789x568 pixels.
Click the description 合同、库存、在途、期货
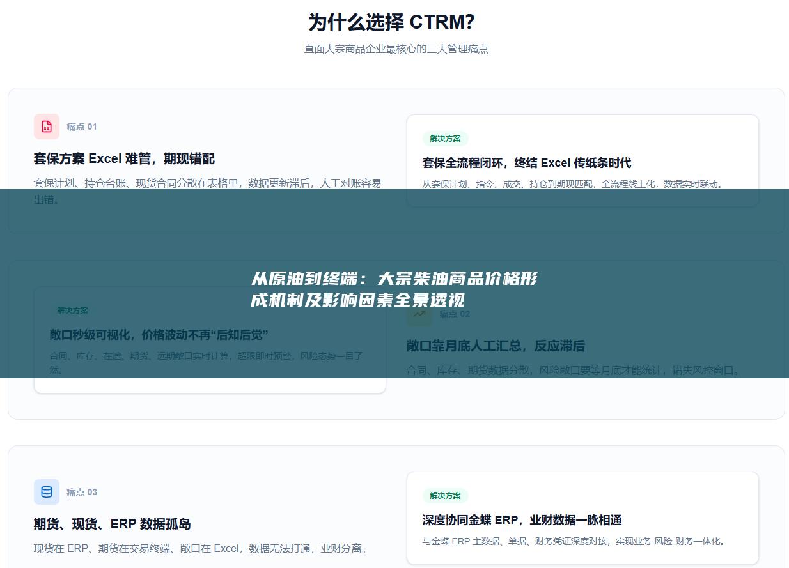[207, 362]
